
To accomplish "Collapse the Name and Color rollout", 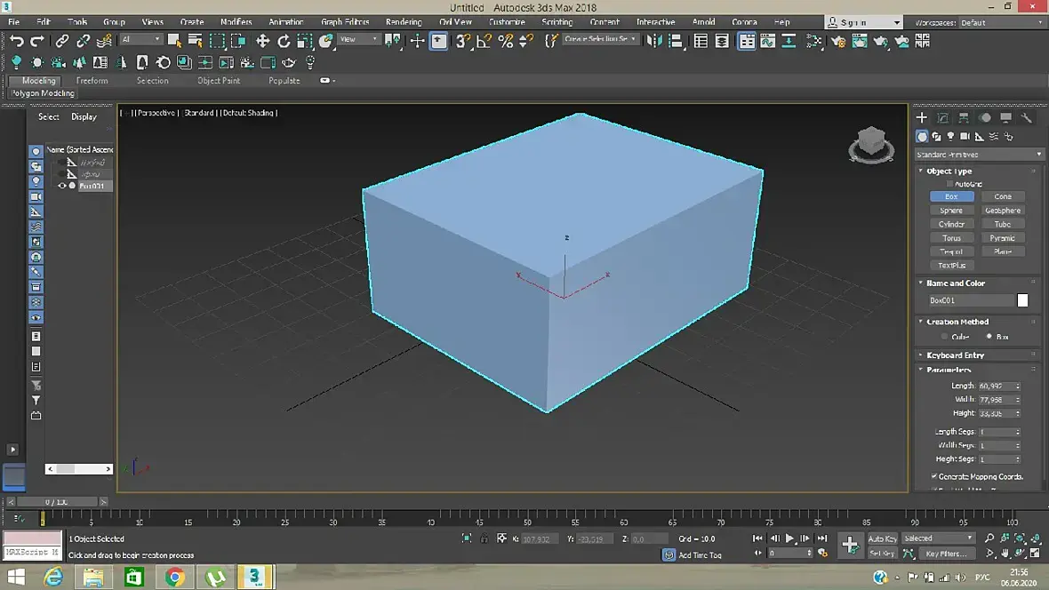I will click(x=921, y=283).
